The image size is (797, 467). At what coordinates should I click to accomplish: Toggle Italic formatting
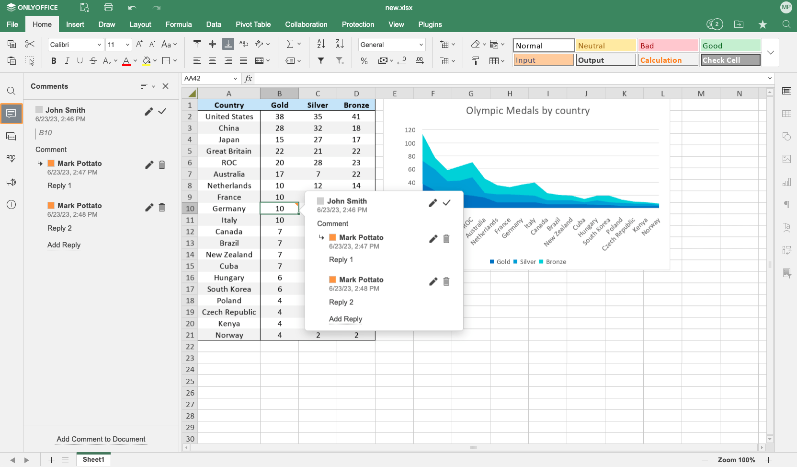click(67, 60)
